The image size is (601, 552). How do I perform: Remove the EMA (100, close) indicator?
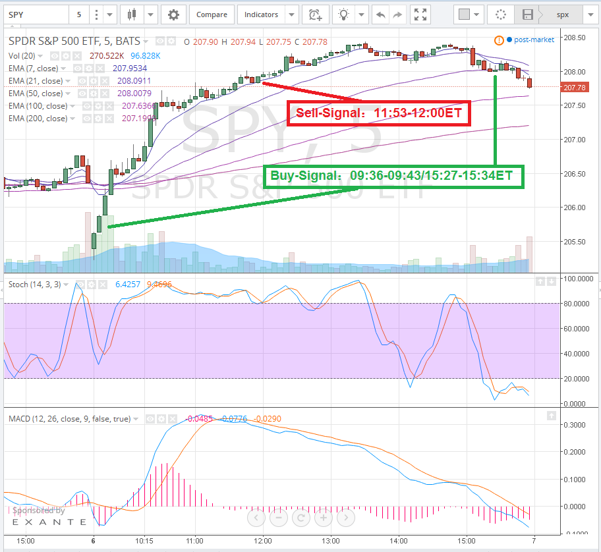[109, 106]
